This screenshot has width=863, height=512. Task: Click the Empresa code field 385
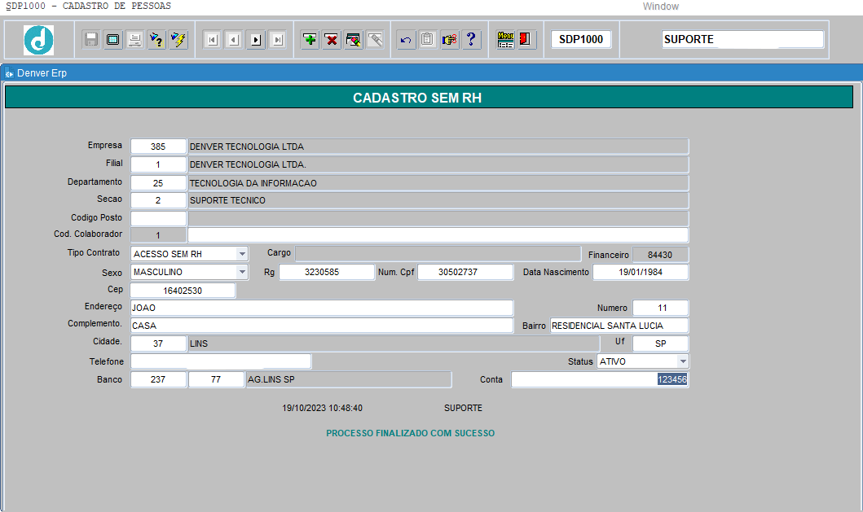tap(158, 147)
